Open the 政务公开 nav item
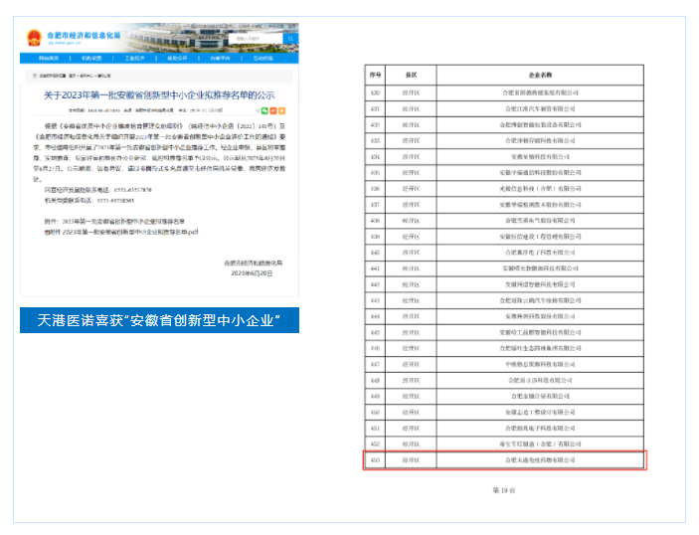 (177, 59)
